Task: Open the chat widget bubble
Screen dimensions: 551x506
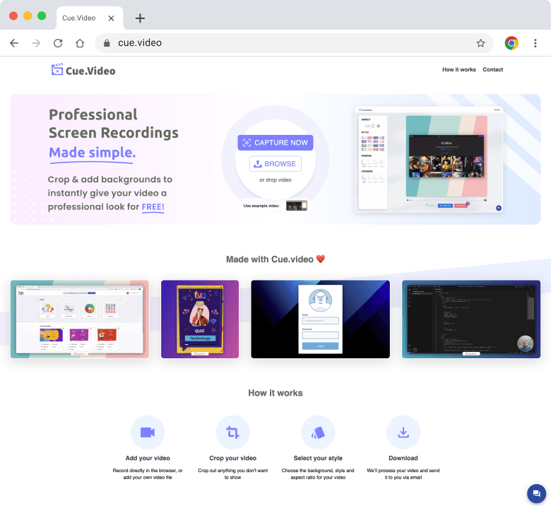Action: (536, 493)
